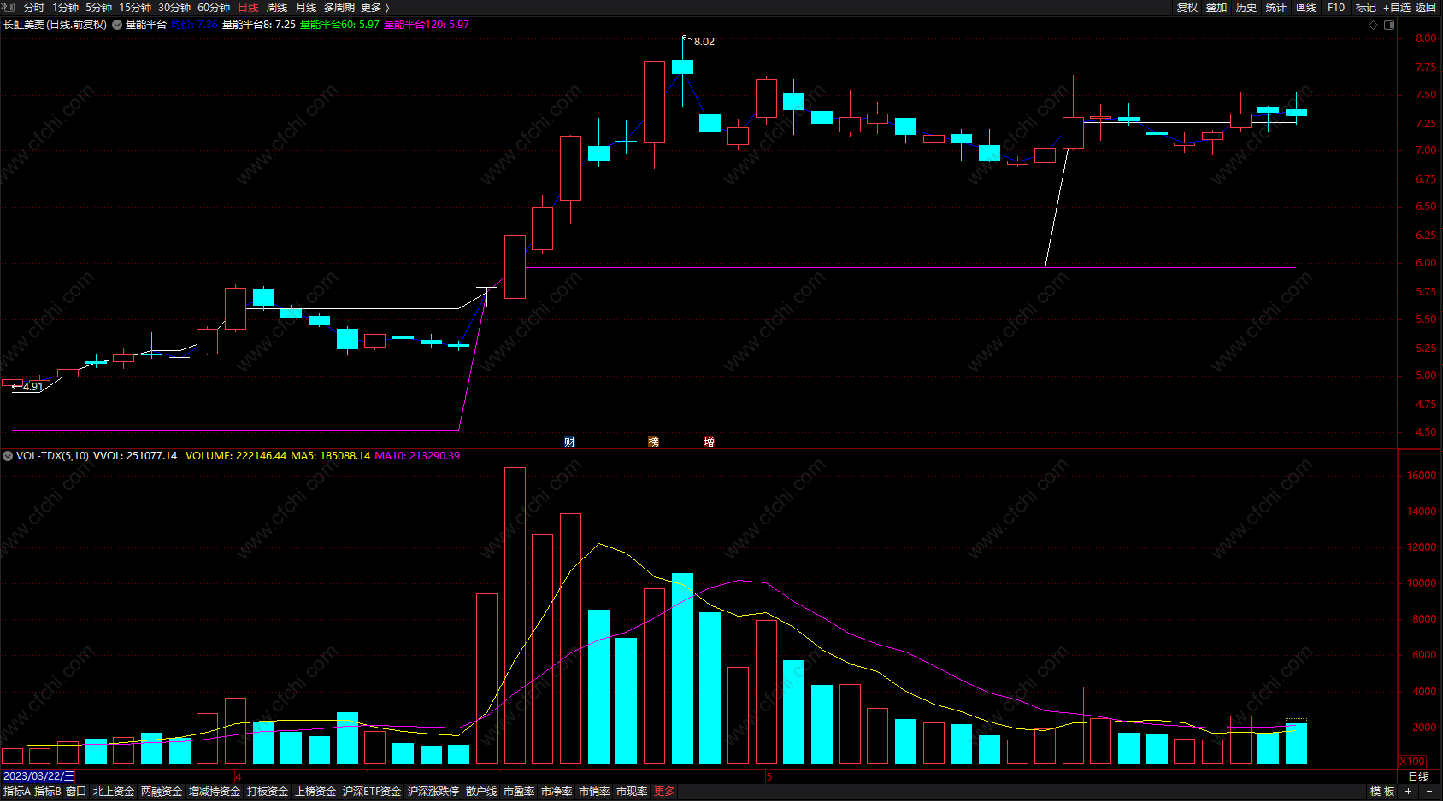Click the 财 financial marker icon
The height and width of the screenshot is (801, 1443).
570,441
